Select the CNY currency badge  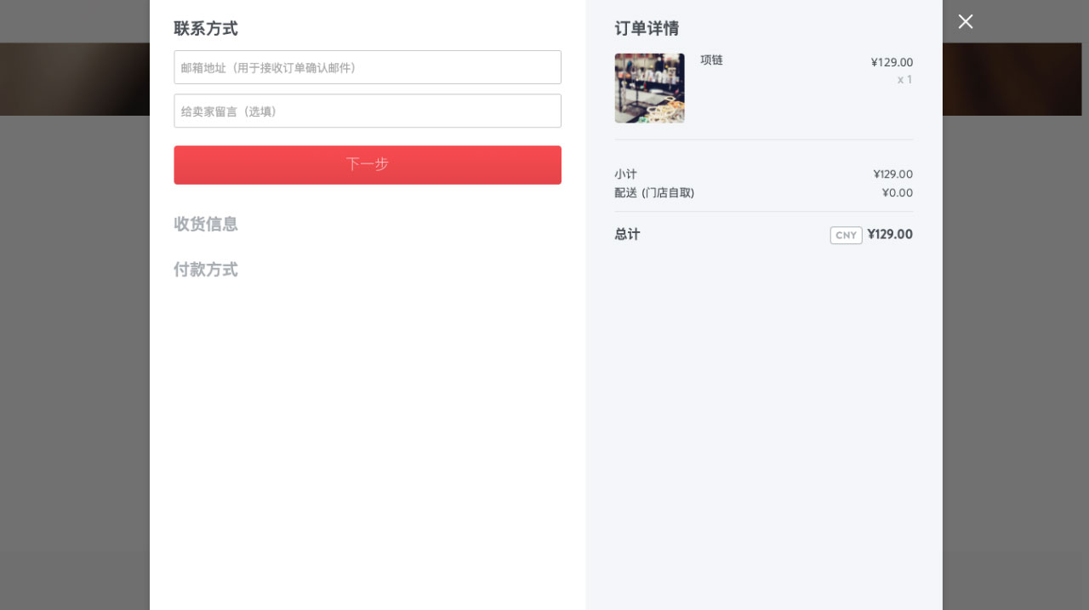pyautogui.click(x=846, y=235)
